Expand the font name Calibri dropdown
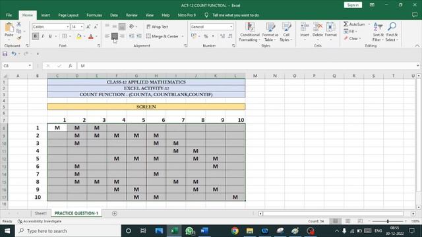 coord(67,27)
